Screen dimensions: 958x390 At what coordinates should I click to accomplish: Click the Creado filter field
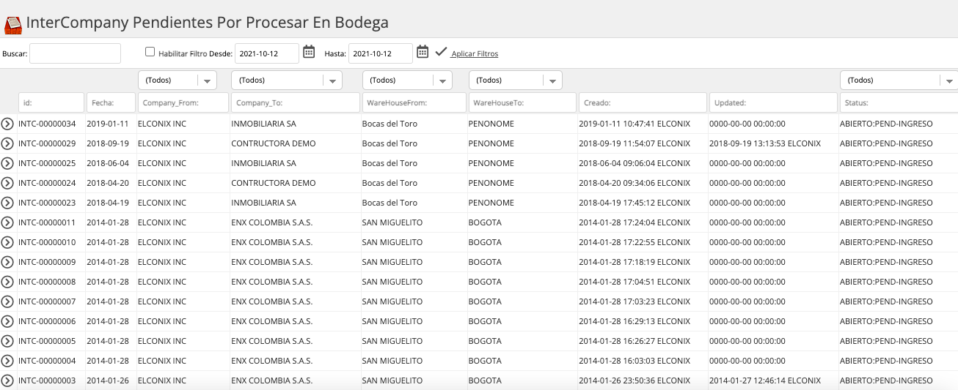click(x=643, y=103)
